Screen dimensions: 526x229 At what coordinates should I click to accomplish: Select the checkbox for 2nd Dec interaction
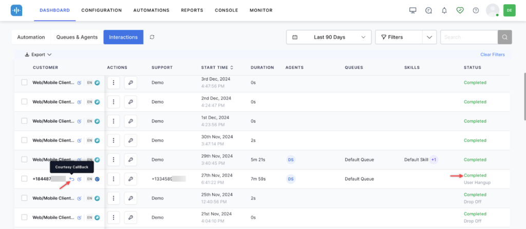pyautogui.click(x=25, y=101)
